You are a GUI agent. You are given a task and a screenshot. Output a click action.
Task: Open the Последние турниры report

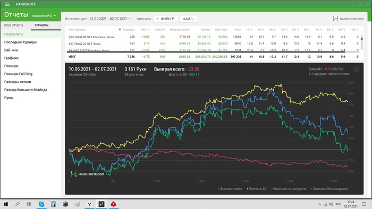[20, 42]
